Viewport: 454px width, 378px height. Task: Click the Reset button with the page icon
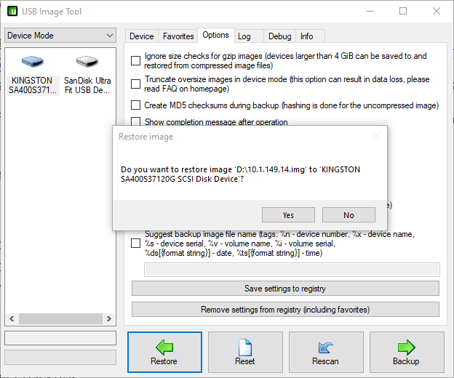click(x=245, y=352)
